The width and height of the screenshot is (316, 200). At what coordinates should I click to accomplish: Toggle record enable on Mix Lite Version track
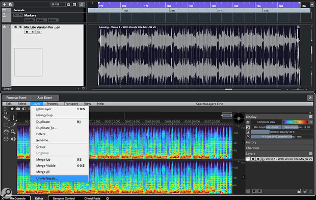pyautogui.click(x=27, y=32)
